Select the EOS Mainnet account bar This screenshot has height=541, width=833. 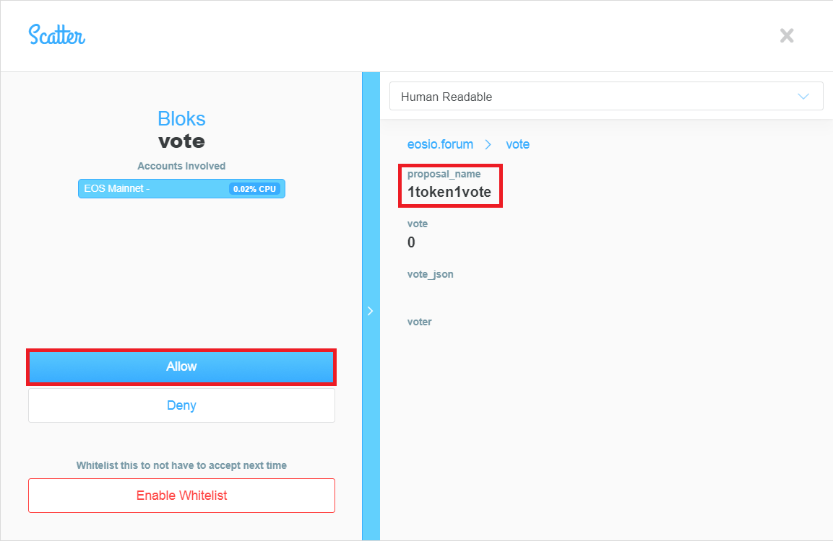(x=181, y=189)
